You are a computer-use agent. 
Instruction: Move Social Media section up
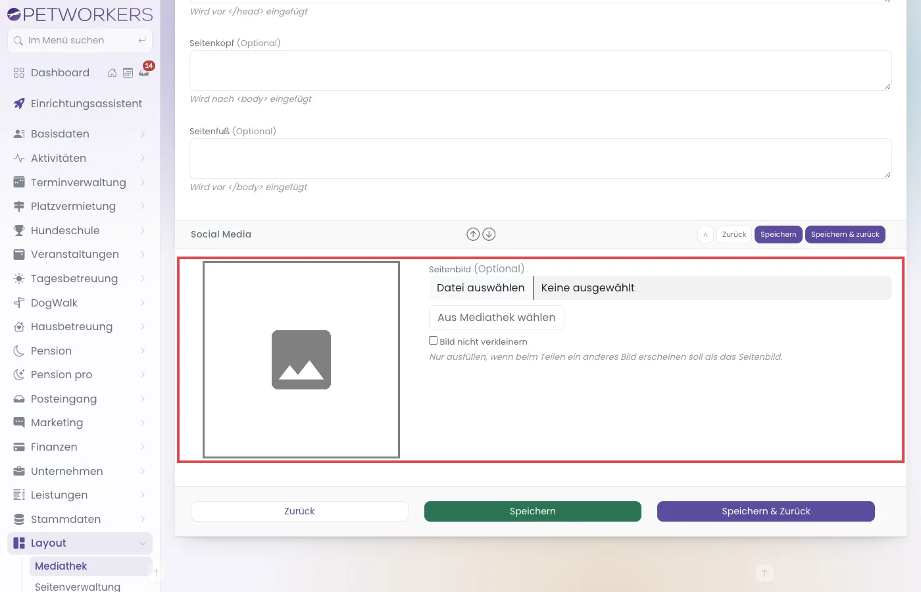[x=473, y=234]
